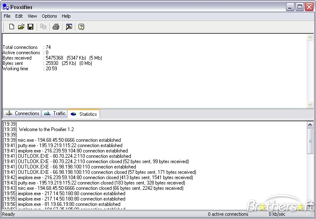Image resolution: width=316 pixels, height=219 pixels.
Task: Click 'Welcome to the Proxifier 1.2' log line
Action: pos(39,129)
